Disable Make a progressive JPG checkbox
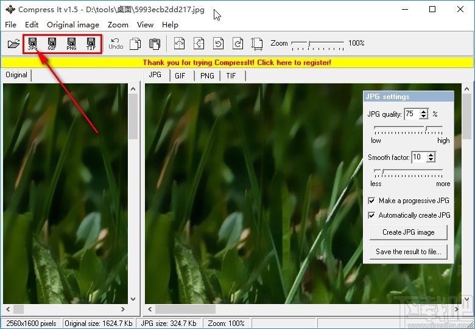 click(x=371, y=201)
